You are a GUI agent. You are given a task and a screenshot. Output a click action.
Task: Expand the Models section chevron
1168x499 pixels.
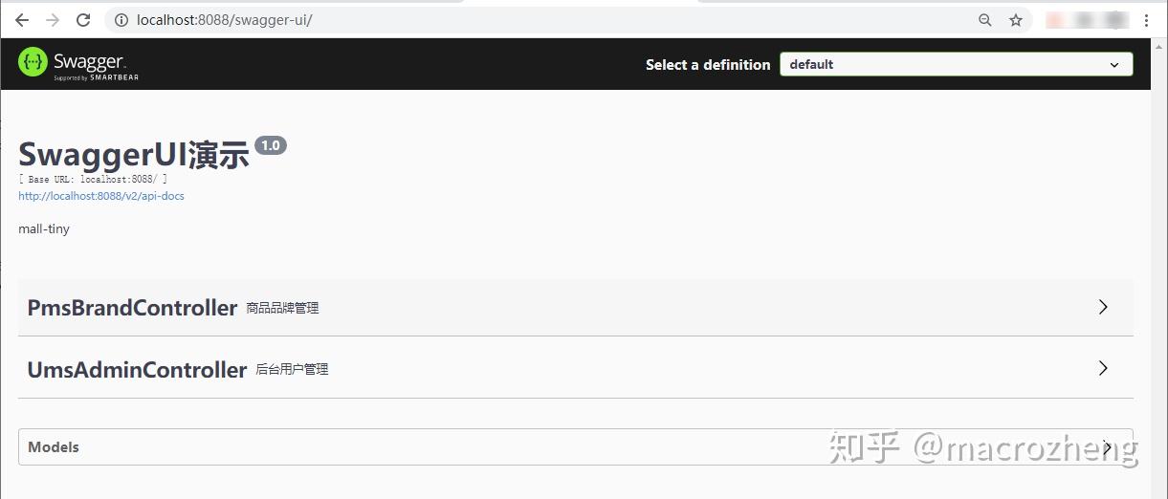pyautogui.click(x=1107, y=446)
